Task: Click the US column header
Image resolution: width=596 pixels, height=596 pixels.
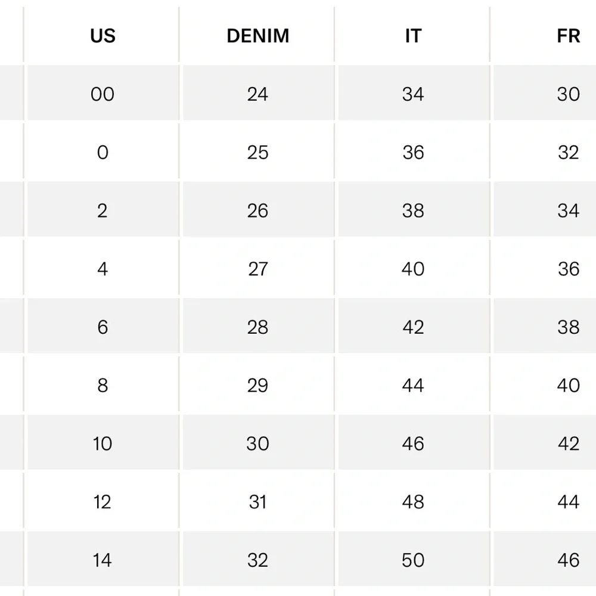Action: coord(103,36)
